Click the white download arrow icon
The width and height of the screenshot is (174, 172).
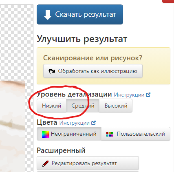pos(48,15)
